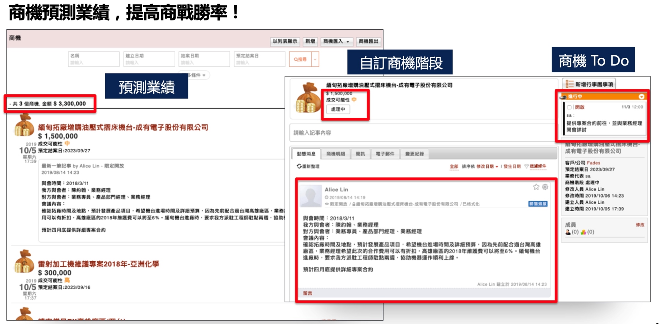
Task: Open gear settings on Alice Lin note
Action: (x=545, y=187)
